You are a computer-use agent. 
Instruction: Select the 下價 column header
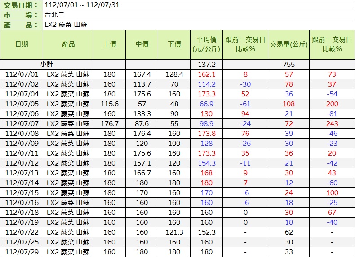point(174,44)
